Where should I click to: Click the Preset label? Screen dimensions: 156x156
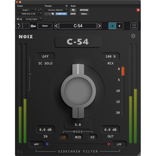pos(48,6)
